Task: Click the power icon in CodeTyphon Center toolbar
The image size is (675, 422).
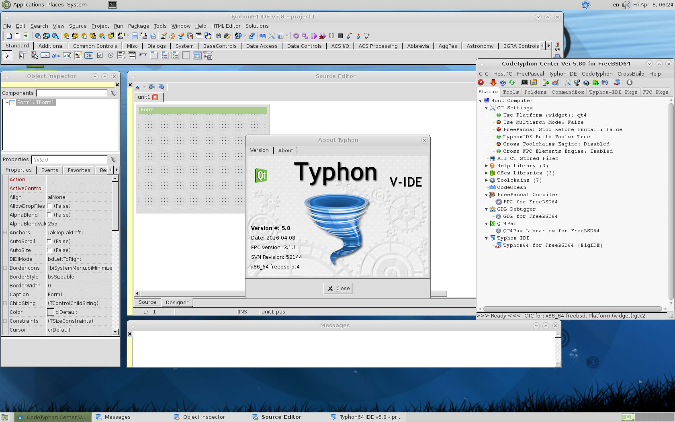Action: coord(630,82)
